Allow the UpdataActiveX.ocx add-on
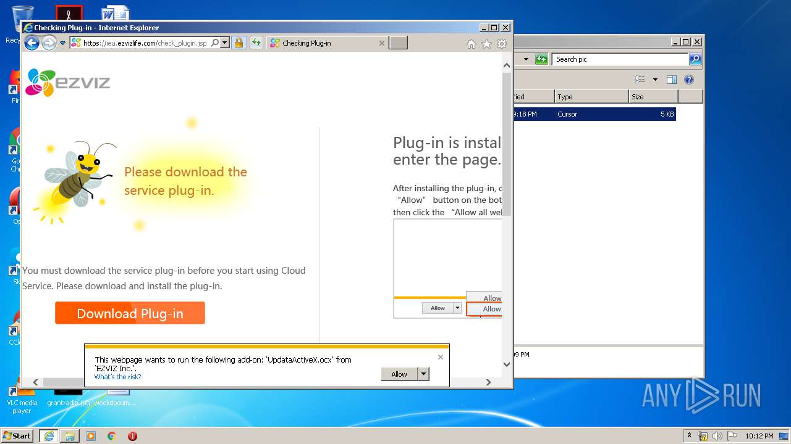The width and height of the screenshot is (791, 444). pyautogui.click(x=399, y=374)
